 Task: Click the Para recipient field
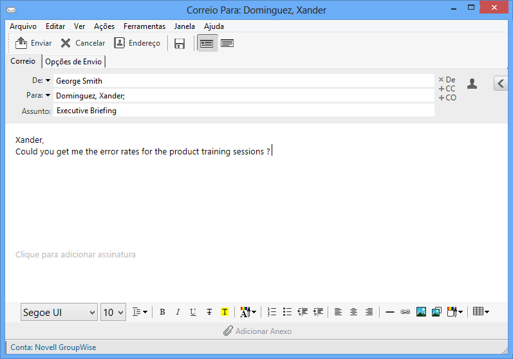[x=244, y=96]
